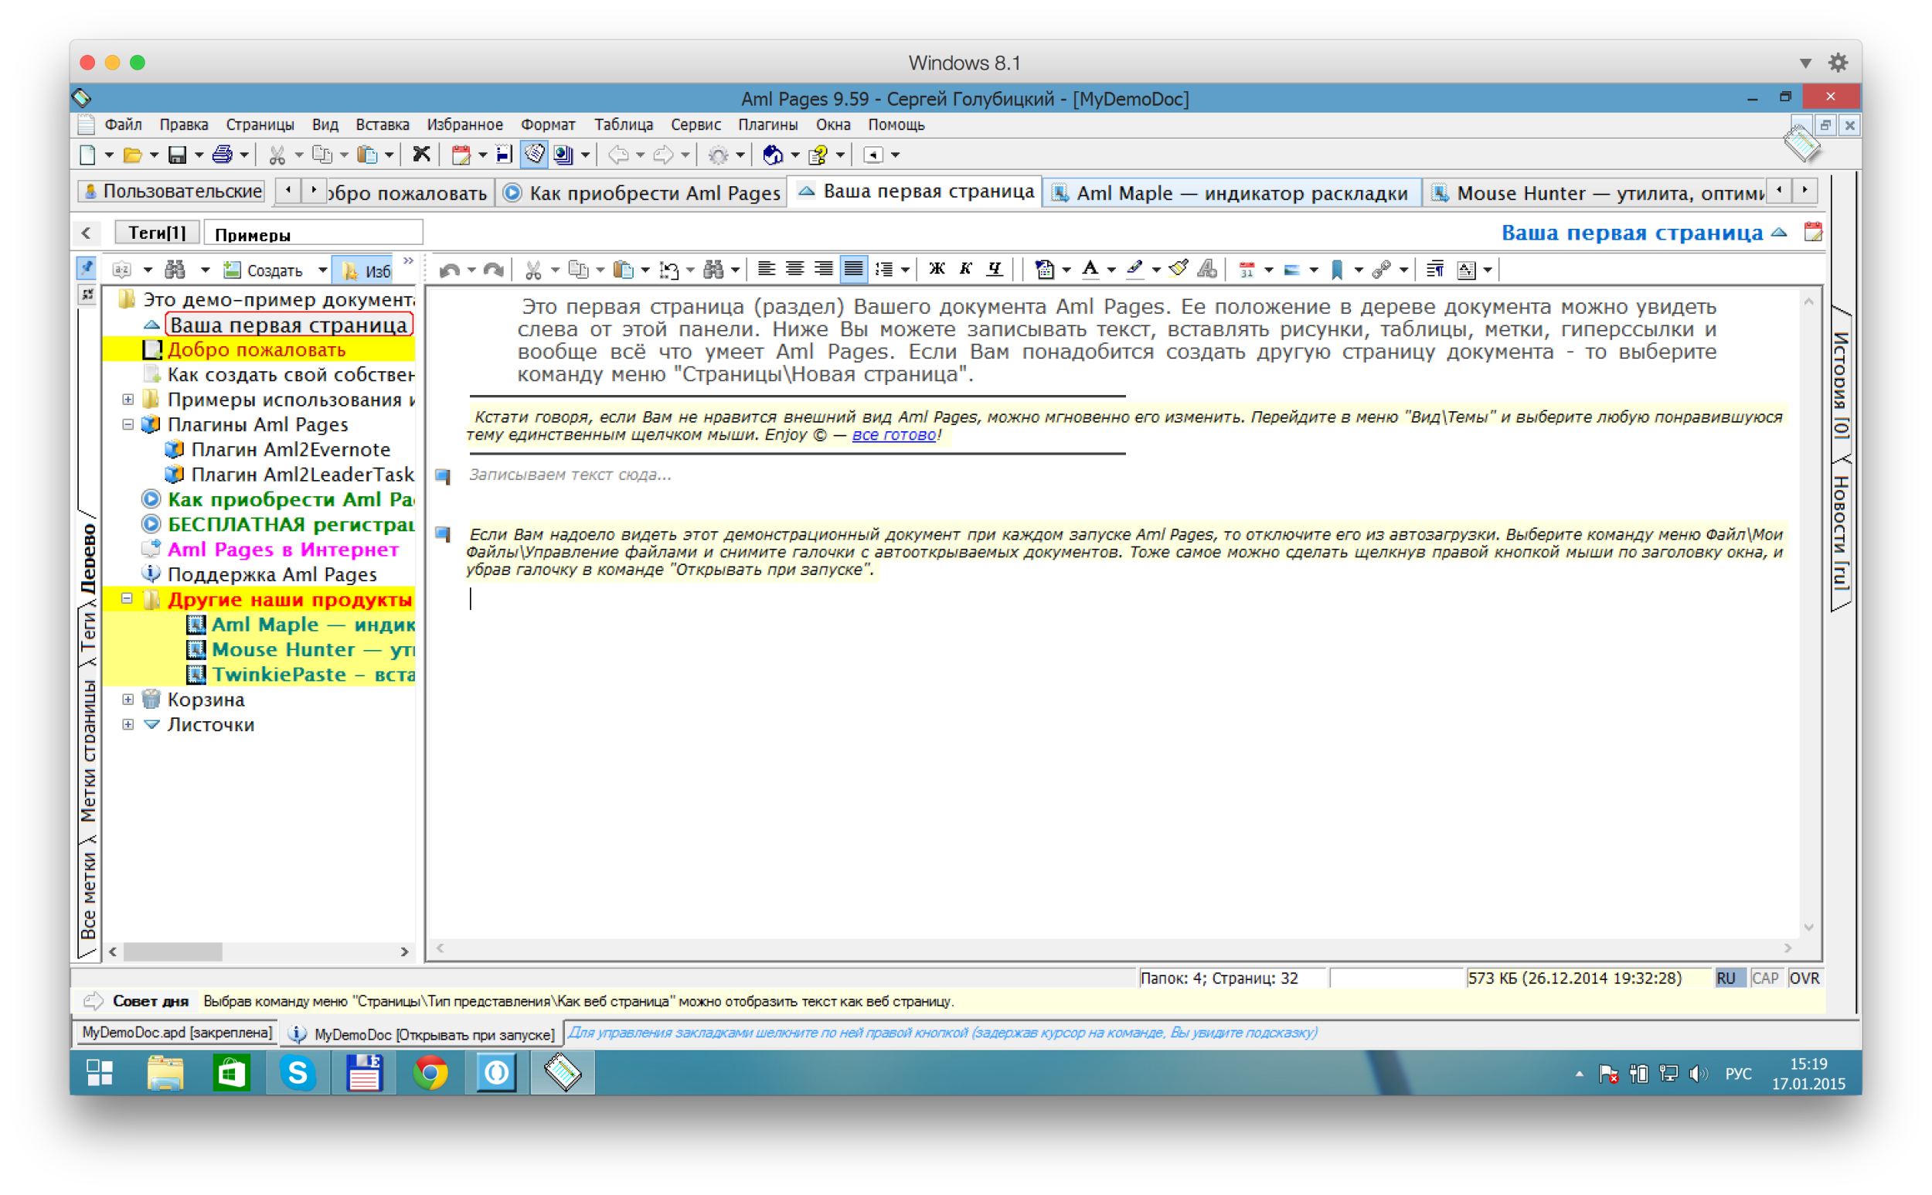This screenshot has width=1932, height=1195.
Task: Click the printer icon in the main toolbar
Action: click(x=222, y=154)
